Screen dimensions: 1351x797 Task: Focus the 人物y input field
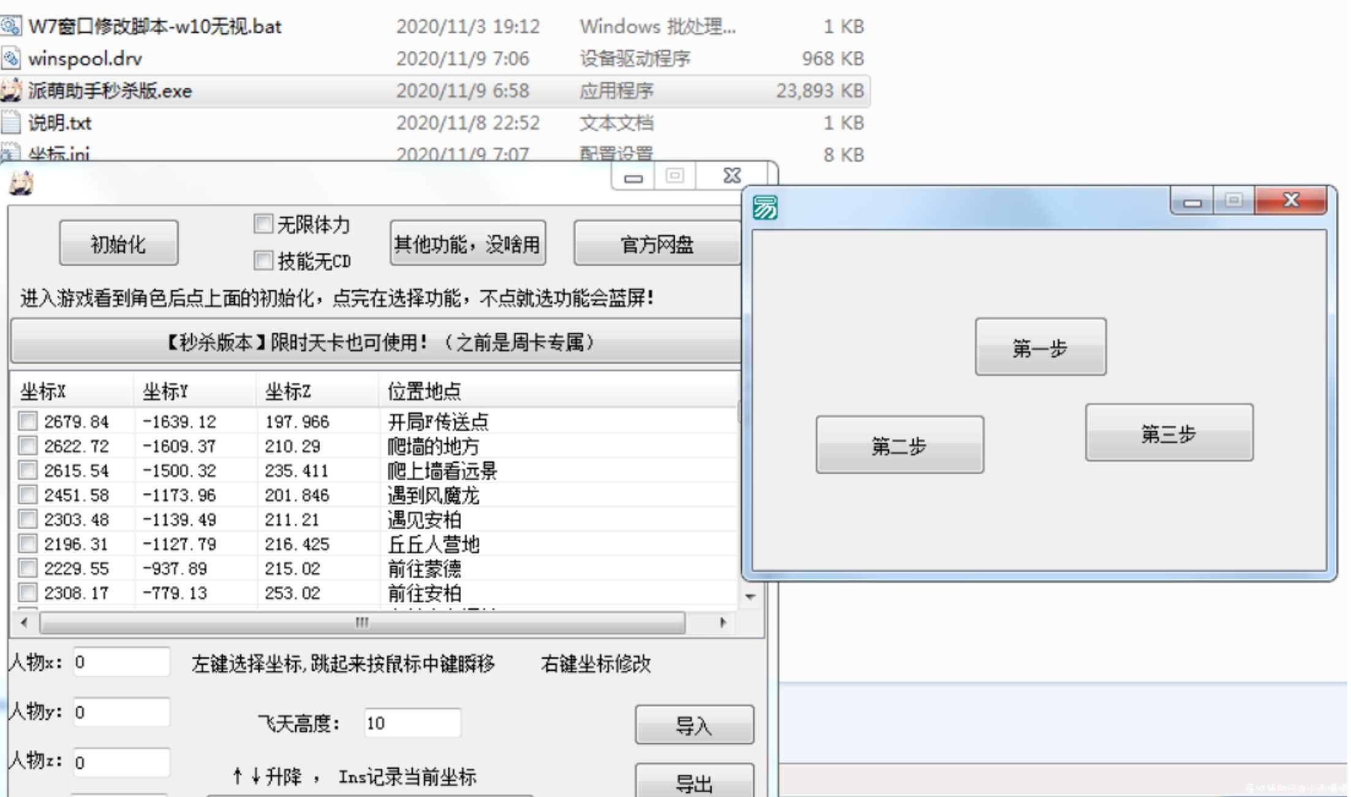[121, 712]
